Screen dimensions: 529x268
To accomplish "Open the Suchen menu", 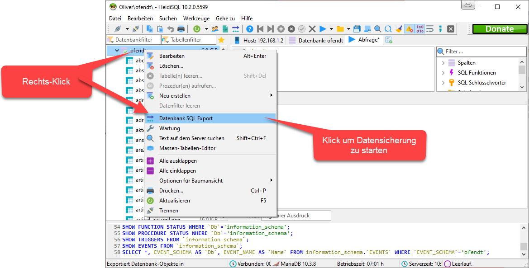I will 168,19.
